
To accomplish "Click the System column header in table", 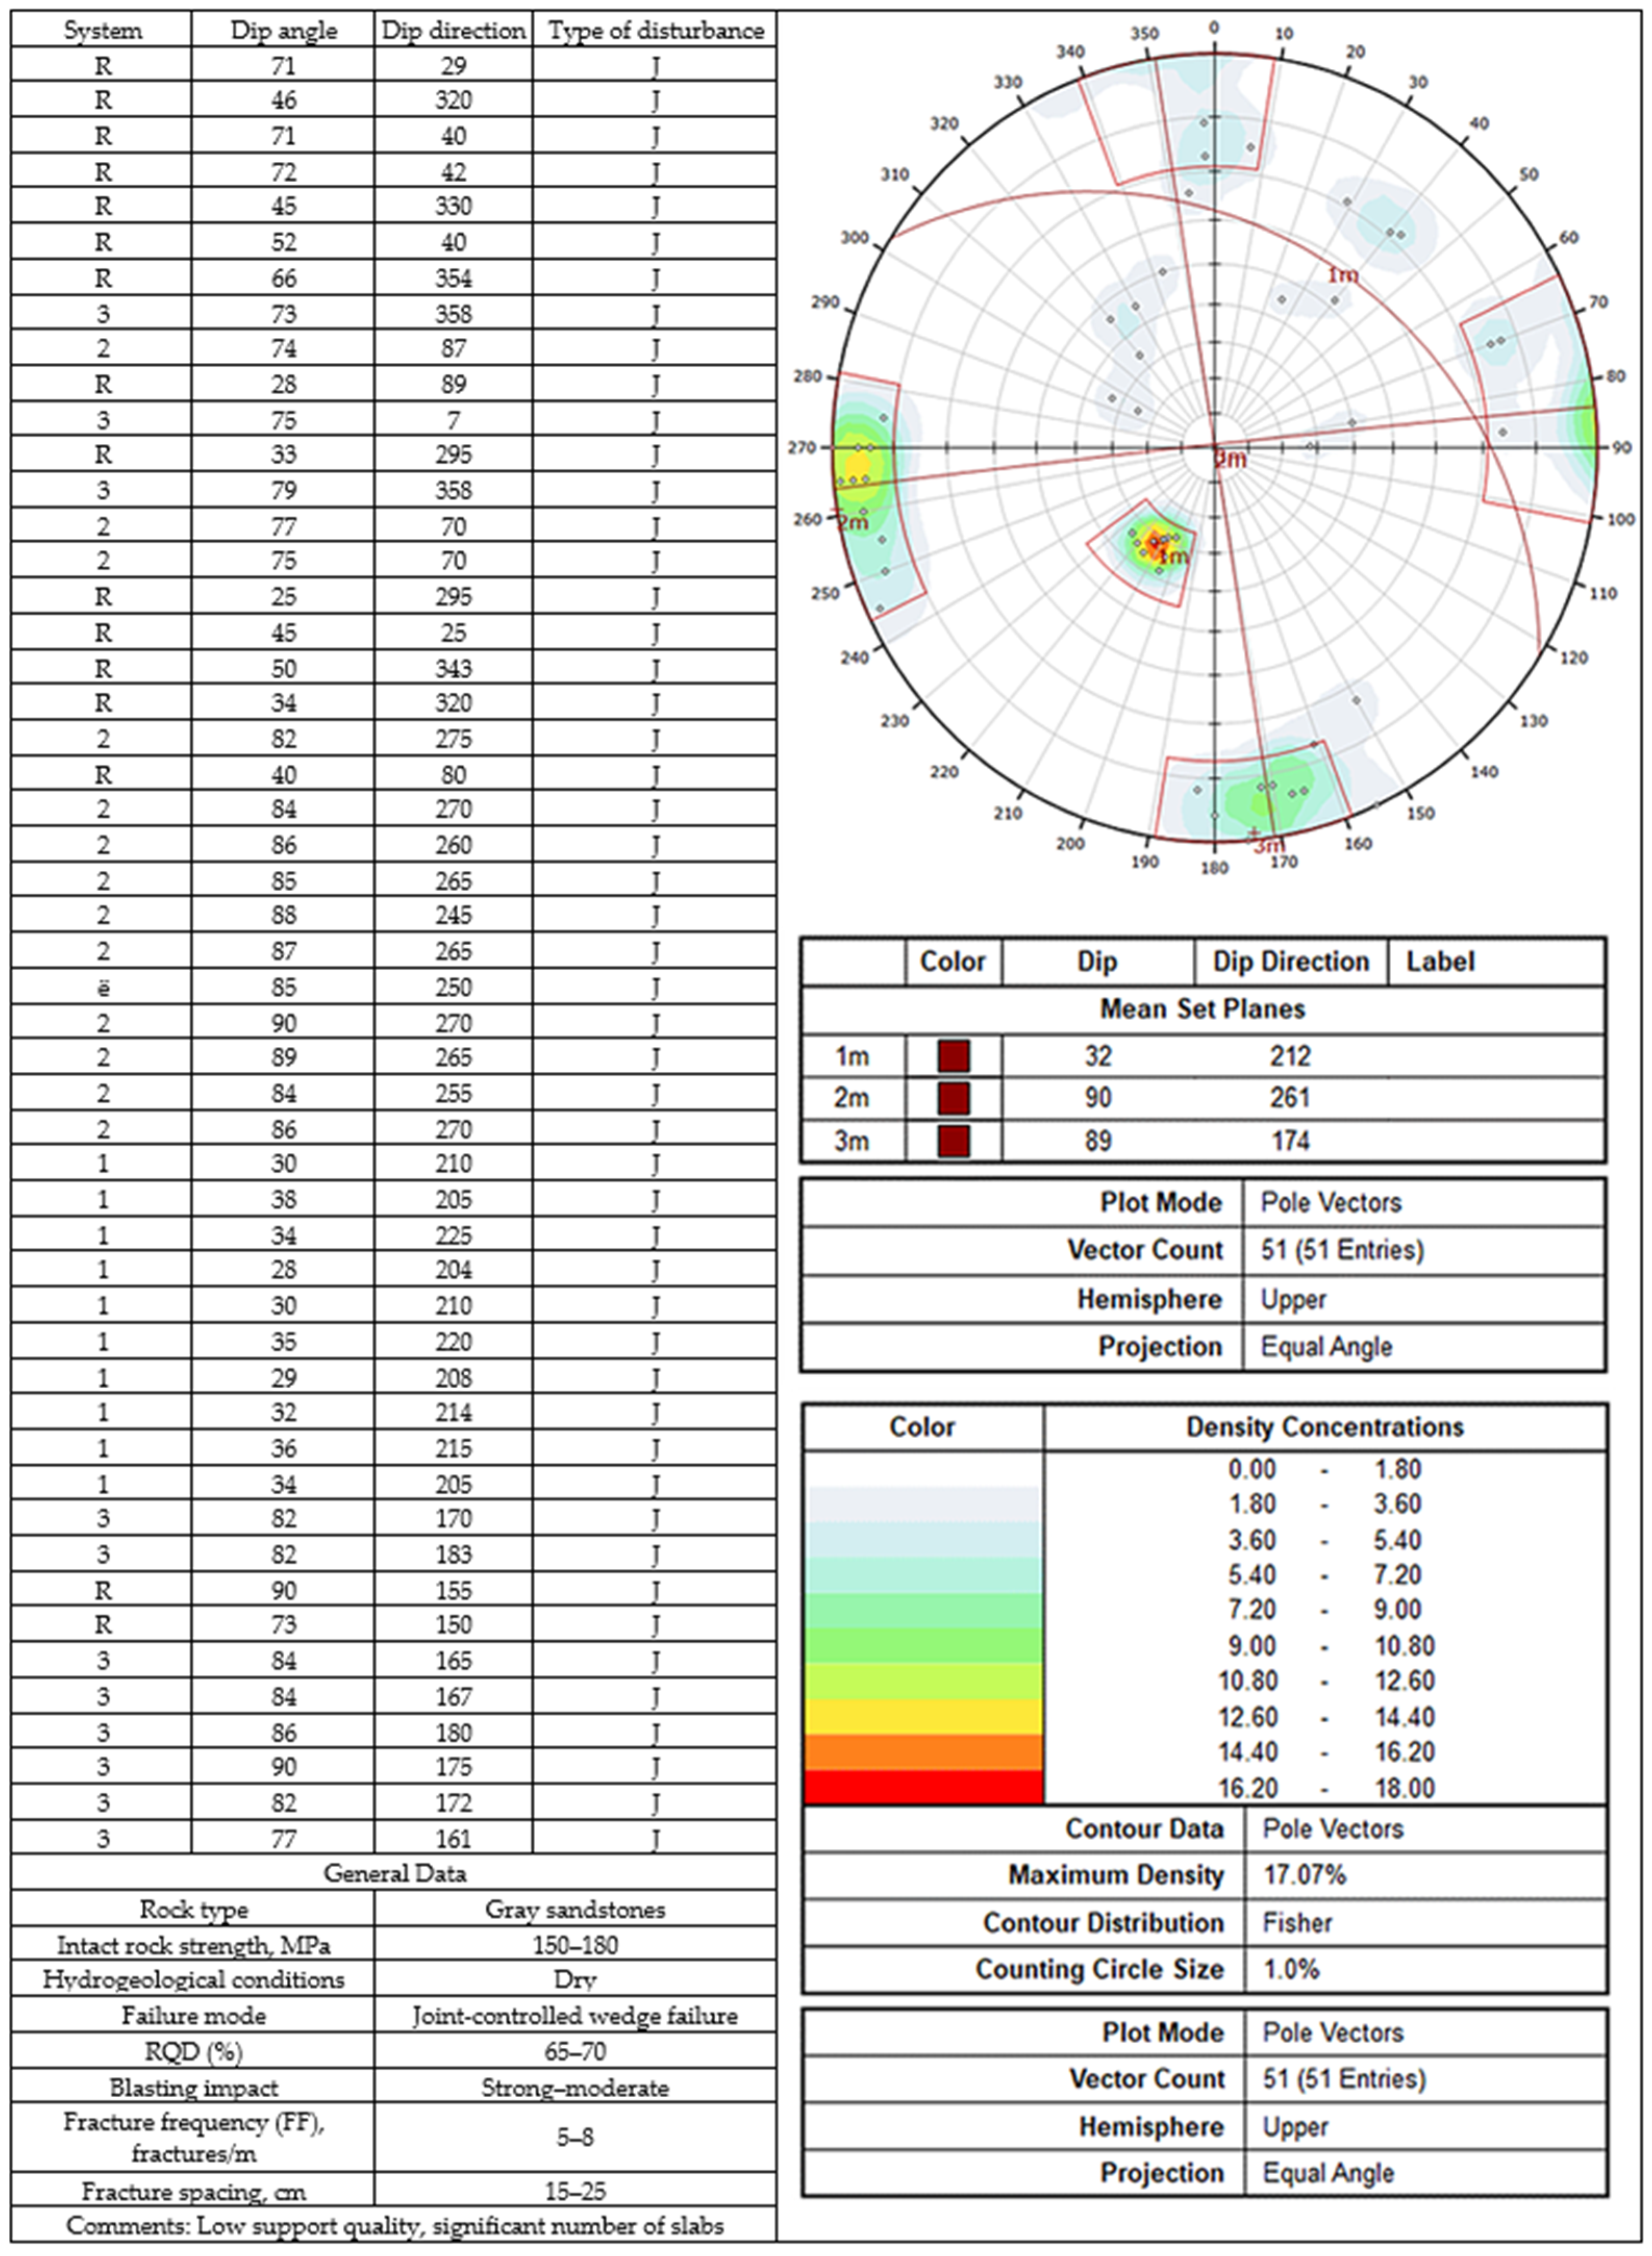I will (x=102, y=31).
